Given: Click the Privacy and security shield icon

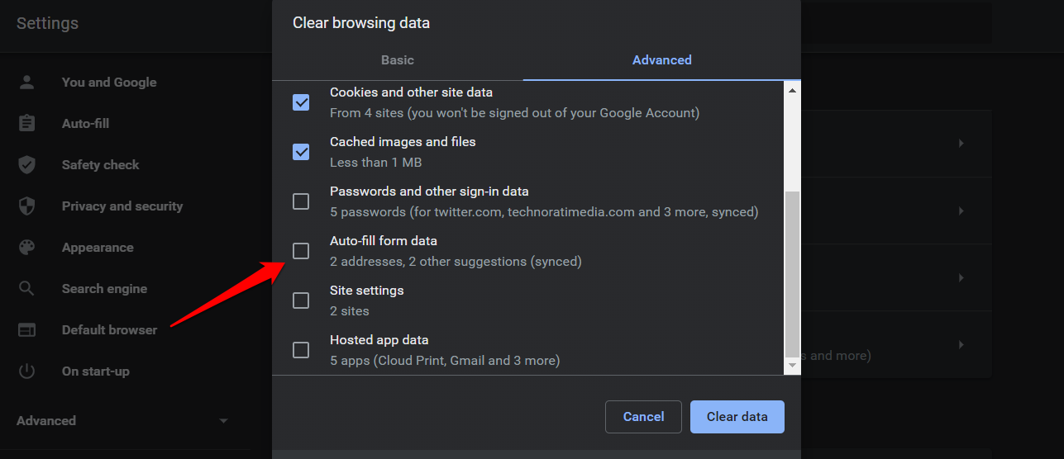Looking at the screenshot, I should point(27,206).
